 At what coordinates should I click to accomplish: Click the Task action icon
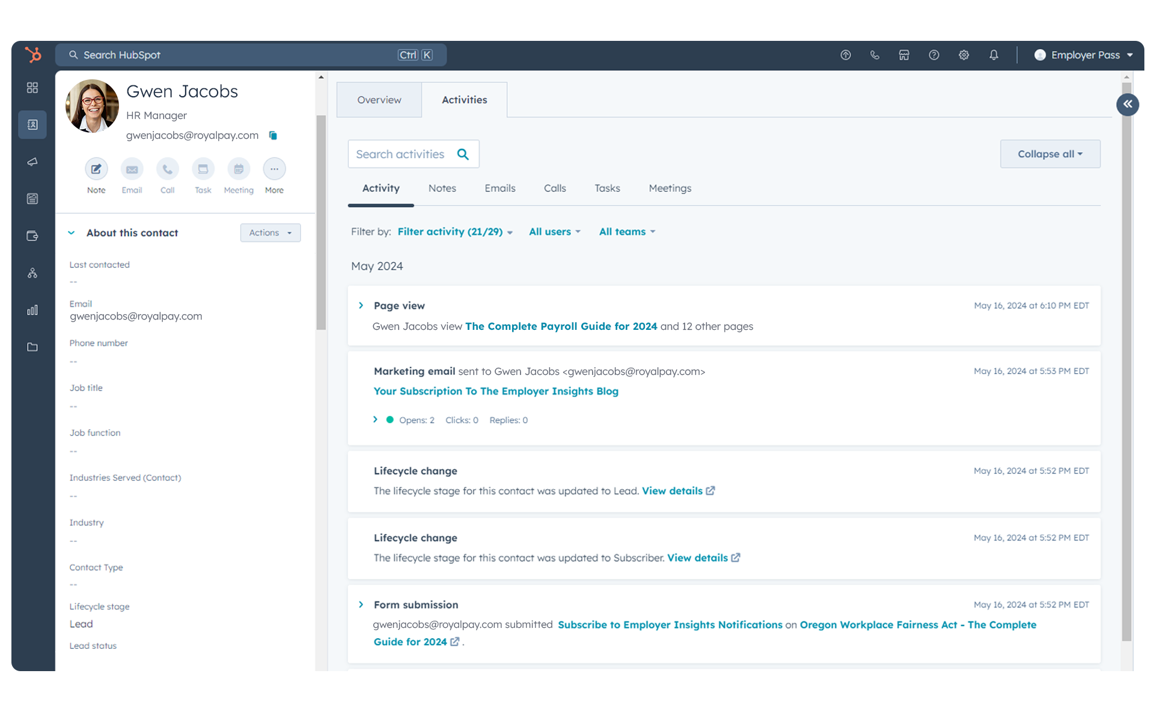tap(203, 169)
